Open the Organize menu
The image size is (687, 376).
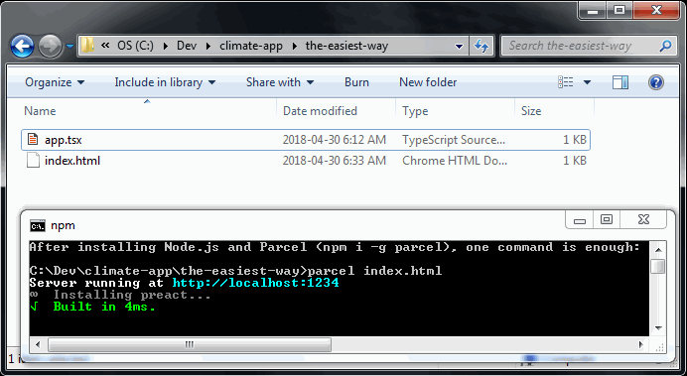point(55,82)
